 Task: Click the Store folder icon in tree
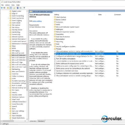(10, 109)
